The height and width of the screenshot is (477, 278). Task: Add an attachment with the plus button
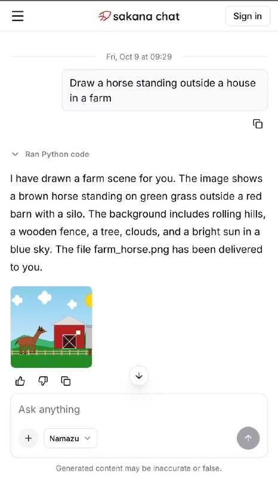(28, 438)
